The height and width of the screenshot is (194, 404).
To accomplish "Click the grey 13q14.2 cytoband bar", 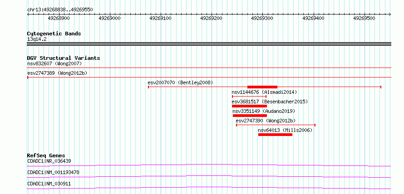I will (209, 44).
